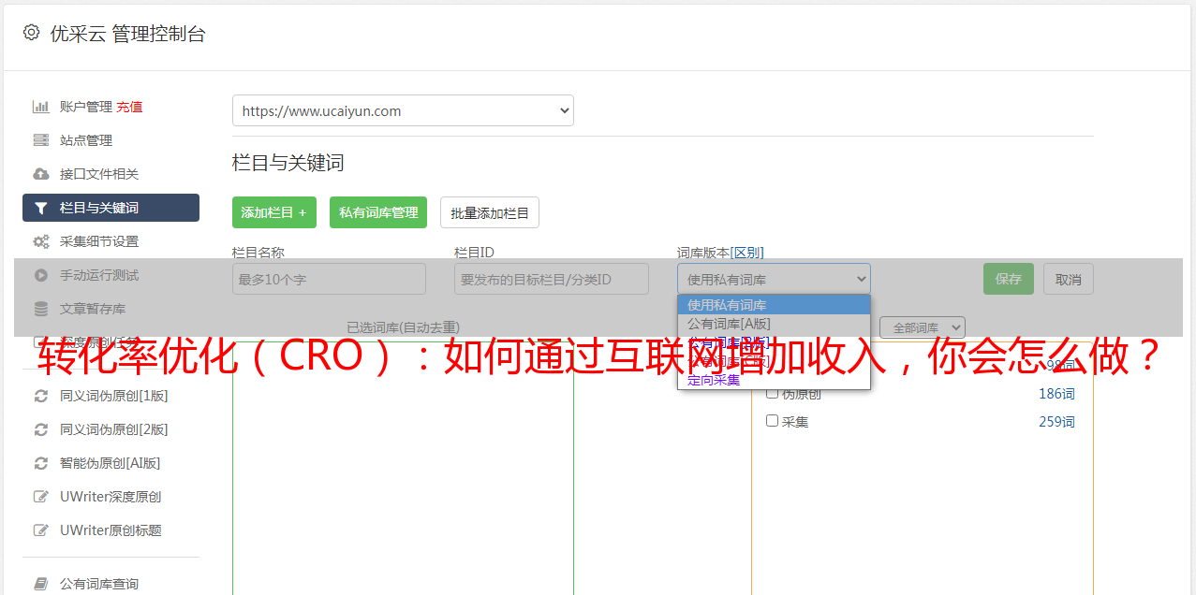
Task: Click the bar chart icon for 账户管理
Action: 40,107
